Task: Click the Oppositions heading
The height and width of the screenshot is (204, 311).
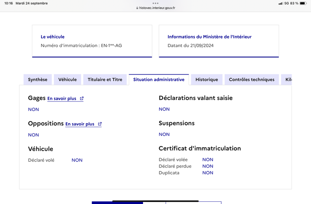Action: point(46,124)
